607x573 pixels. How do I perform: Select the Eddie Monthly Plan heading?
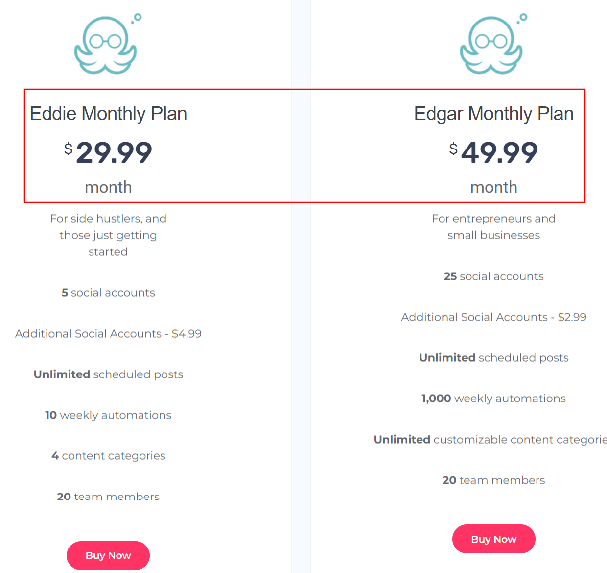point(108,114)
